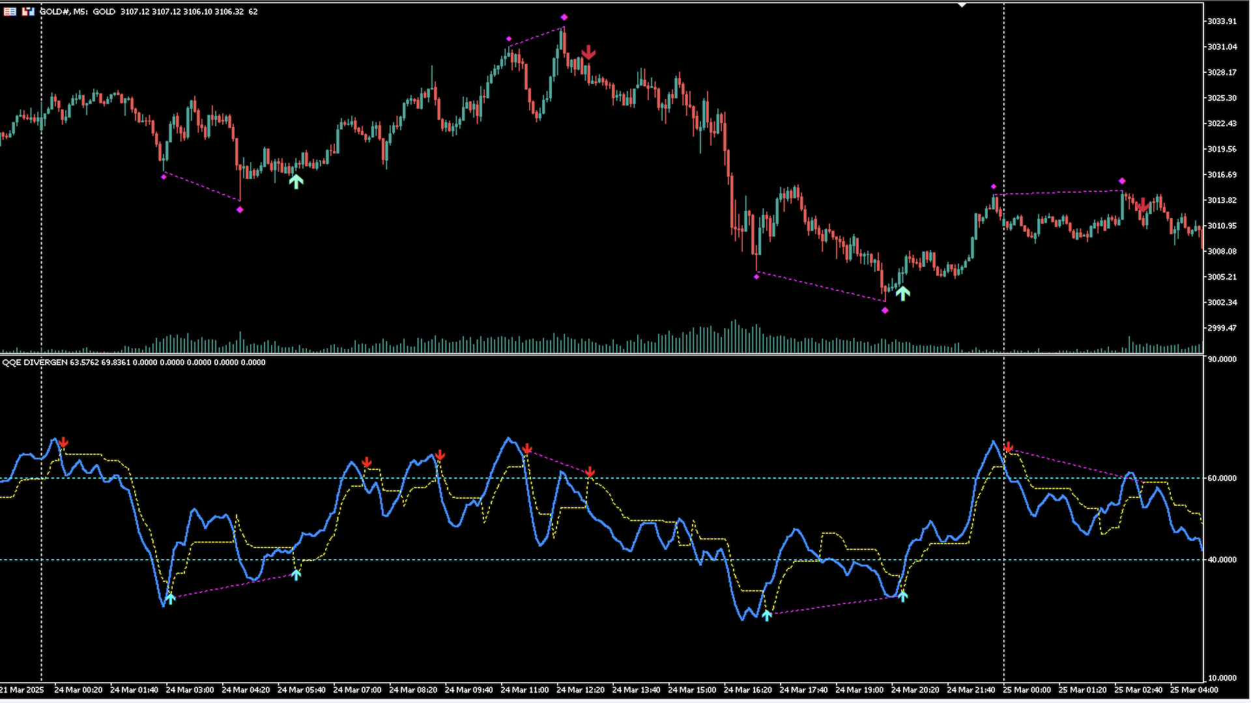Screen dimensions: 1251x703
Task: Click the 3010.95 price label
Action: coord(1222,226)
